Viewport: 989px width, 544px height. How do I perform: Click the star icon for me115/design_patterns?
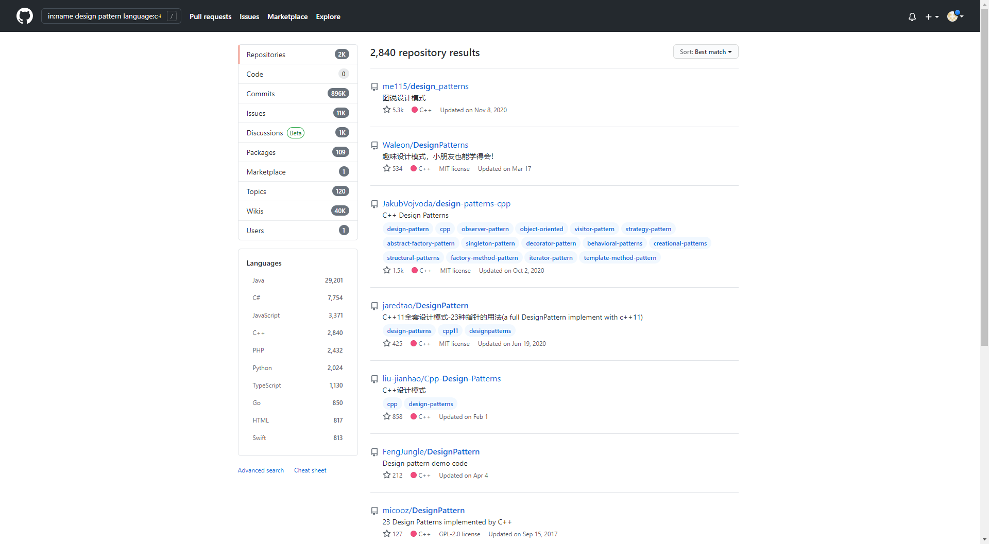coord(387,110)
